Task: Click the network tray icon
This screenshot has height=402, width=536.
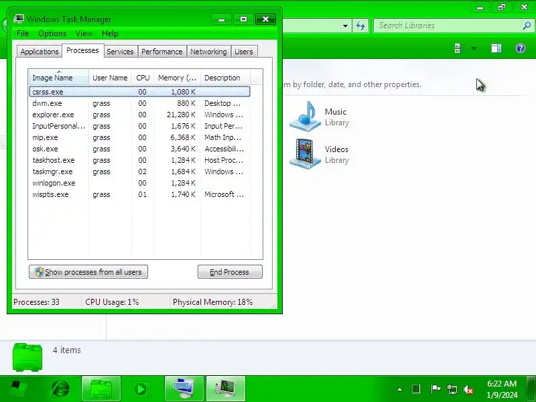Action: tap(452, 389)
